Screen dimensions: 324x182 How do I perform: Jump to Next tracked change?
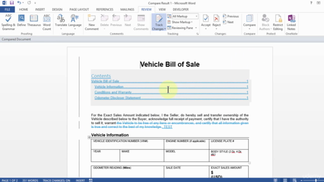[x=228, y=22]
